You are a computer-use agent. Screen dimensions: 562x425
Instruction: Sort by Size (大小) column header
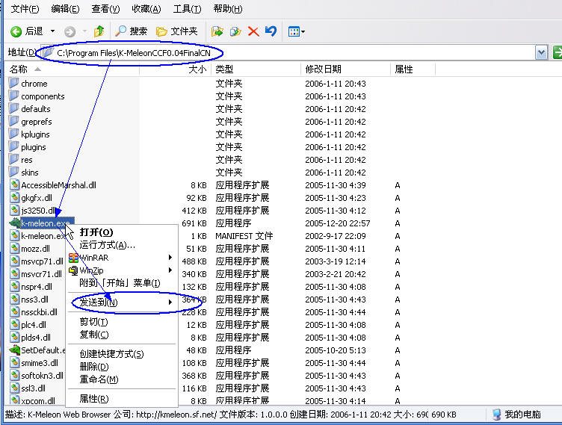[x=176, y=69]
